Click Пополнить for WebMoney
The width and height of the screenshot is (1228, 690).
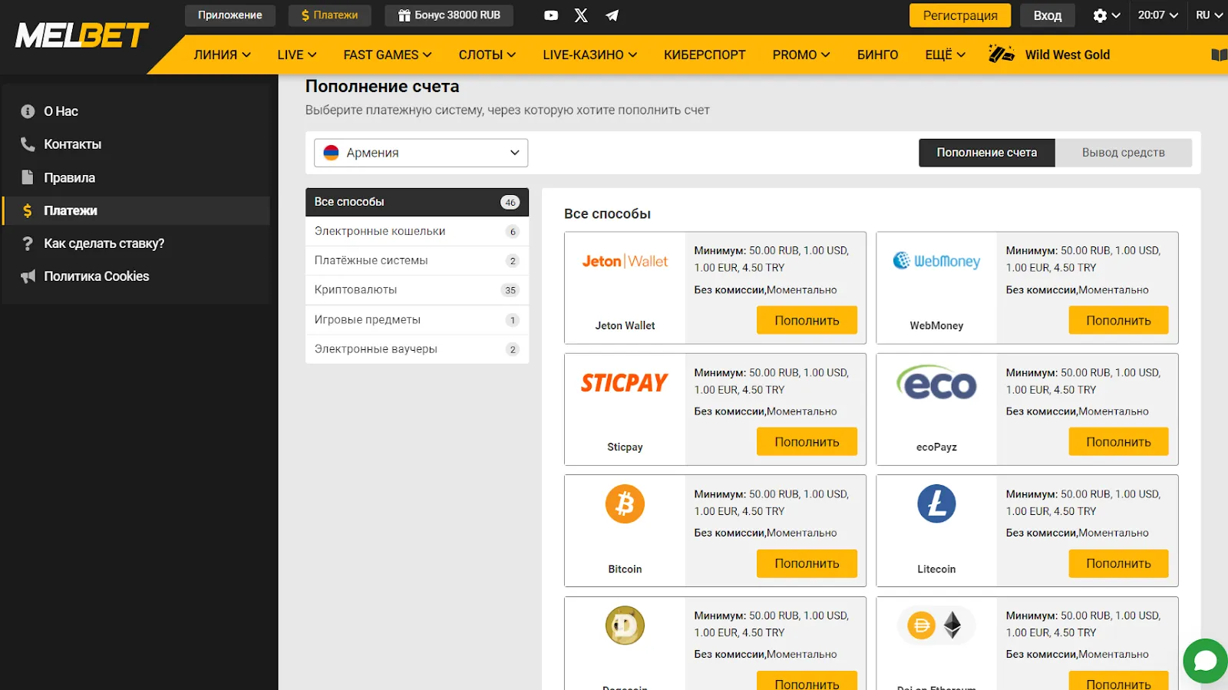point(1118,320)
